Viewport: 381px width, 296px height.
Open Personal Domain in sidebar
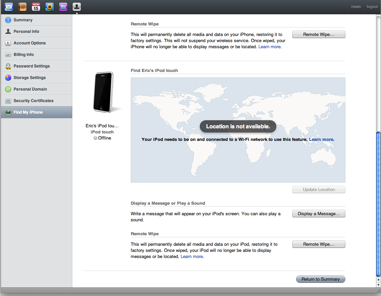click(x=36, y=89)
